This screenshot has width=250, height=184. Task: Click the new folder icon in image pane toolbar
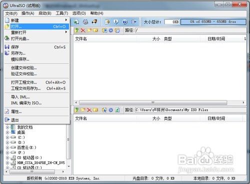pyautogui.click(x=89, y=30)
